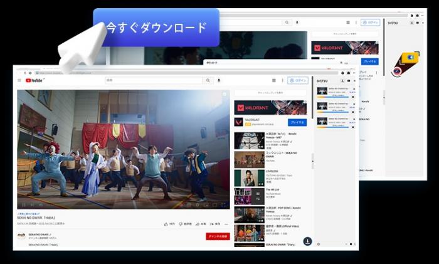Click the search magnifier icon, front window

point(208,80)
